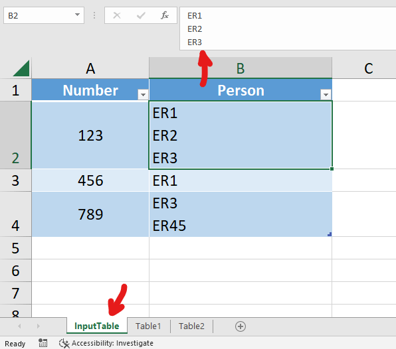Select empty cell C1

click(364, 90)
